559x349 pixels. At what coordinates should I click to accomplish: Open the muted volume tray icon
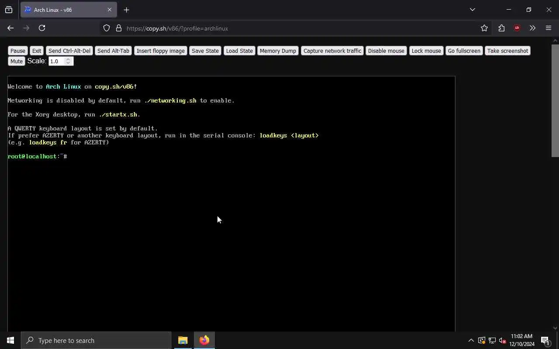[x=503, y=340]
